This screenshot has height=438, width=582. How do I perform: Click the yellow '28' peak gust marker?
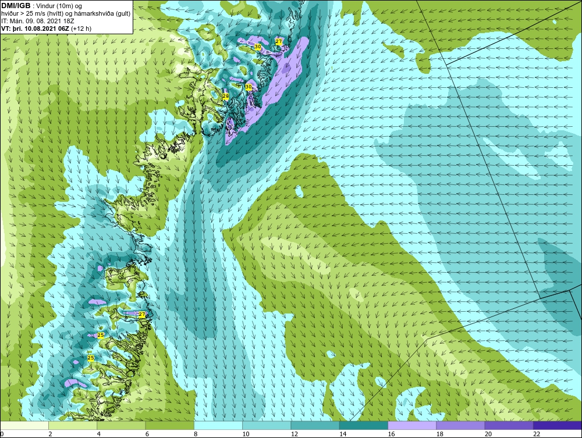(x=226, y=97)
